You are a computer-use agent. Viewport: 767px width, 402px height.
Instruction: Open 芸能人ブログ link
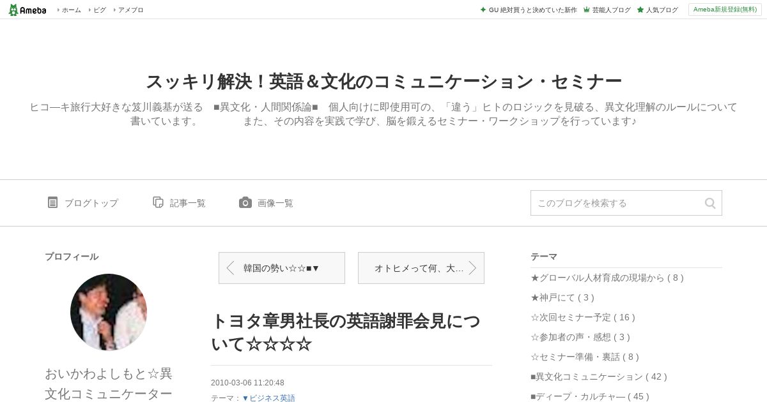tap(611, 10)
